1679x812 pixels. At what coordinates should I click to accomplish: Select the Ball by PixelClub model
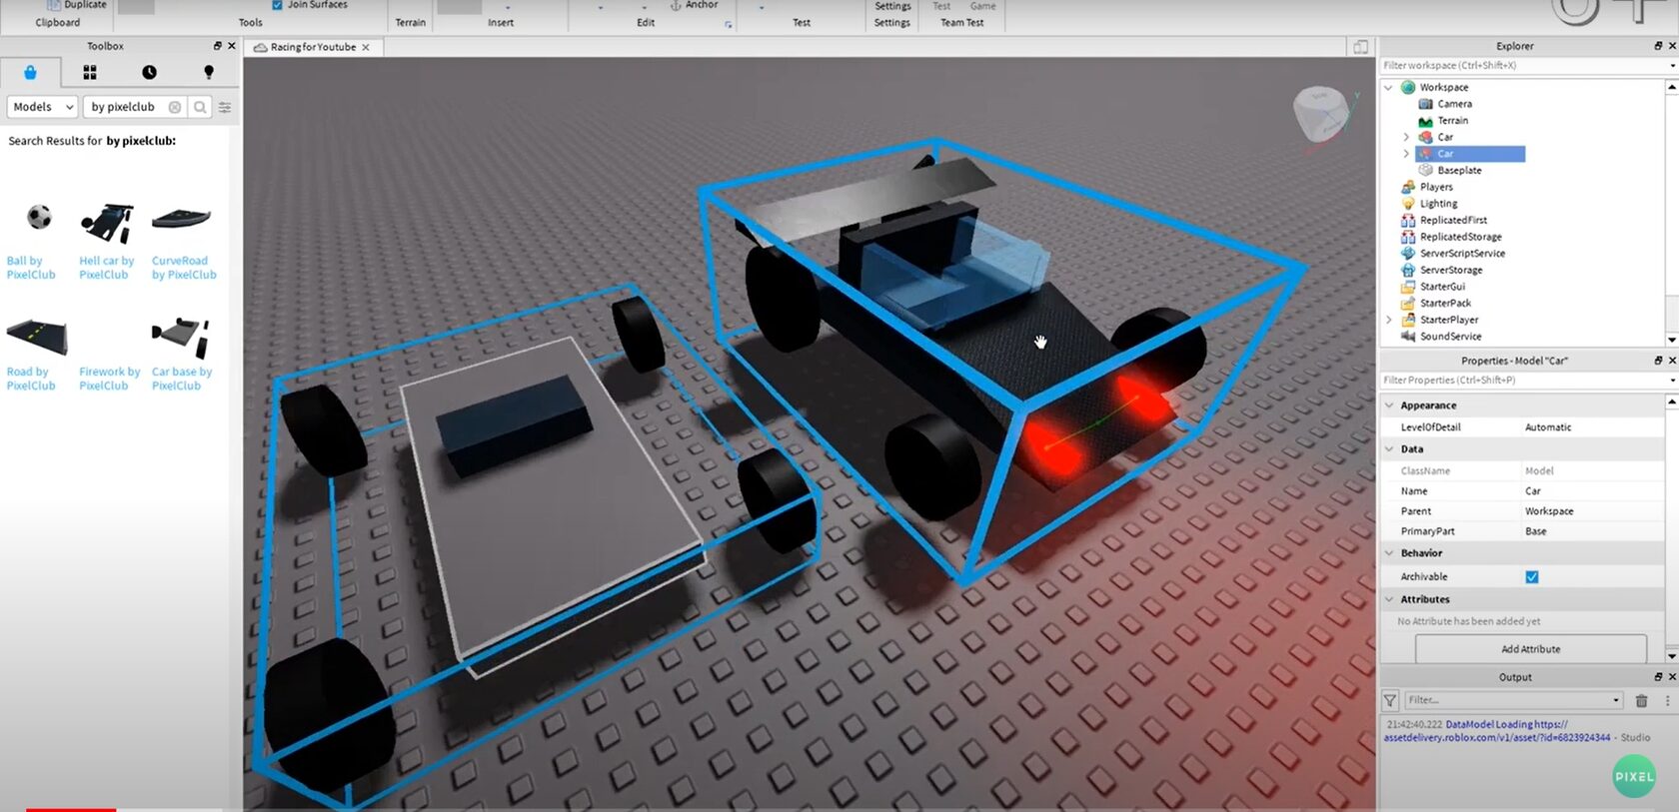pos(39,217)
